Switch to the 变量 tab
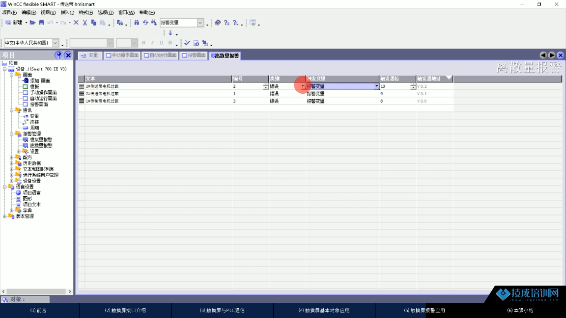This screenshot has height=318, width=566. (x=90, y=55)
